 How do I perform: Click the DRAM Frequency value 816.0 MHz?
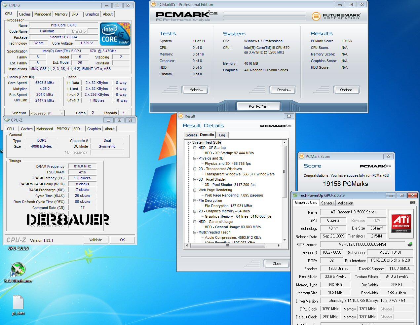(82, 166)
